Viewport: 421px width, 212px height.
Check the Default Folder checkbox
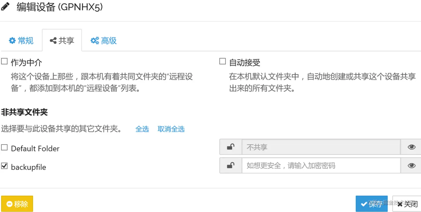pos(4,148)
